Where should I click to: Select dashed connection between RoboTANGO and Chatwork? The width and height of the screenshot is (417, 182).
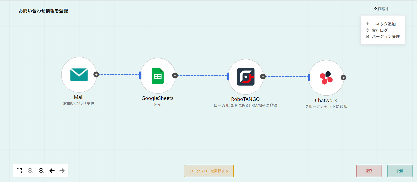pos(286,76)
